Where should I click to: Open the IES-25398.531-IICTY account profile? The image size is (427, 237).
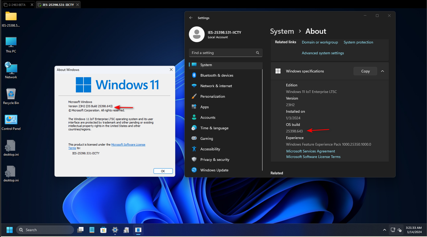click(215, 34)
